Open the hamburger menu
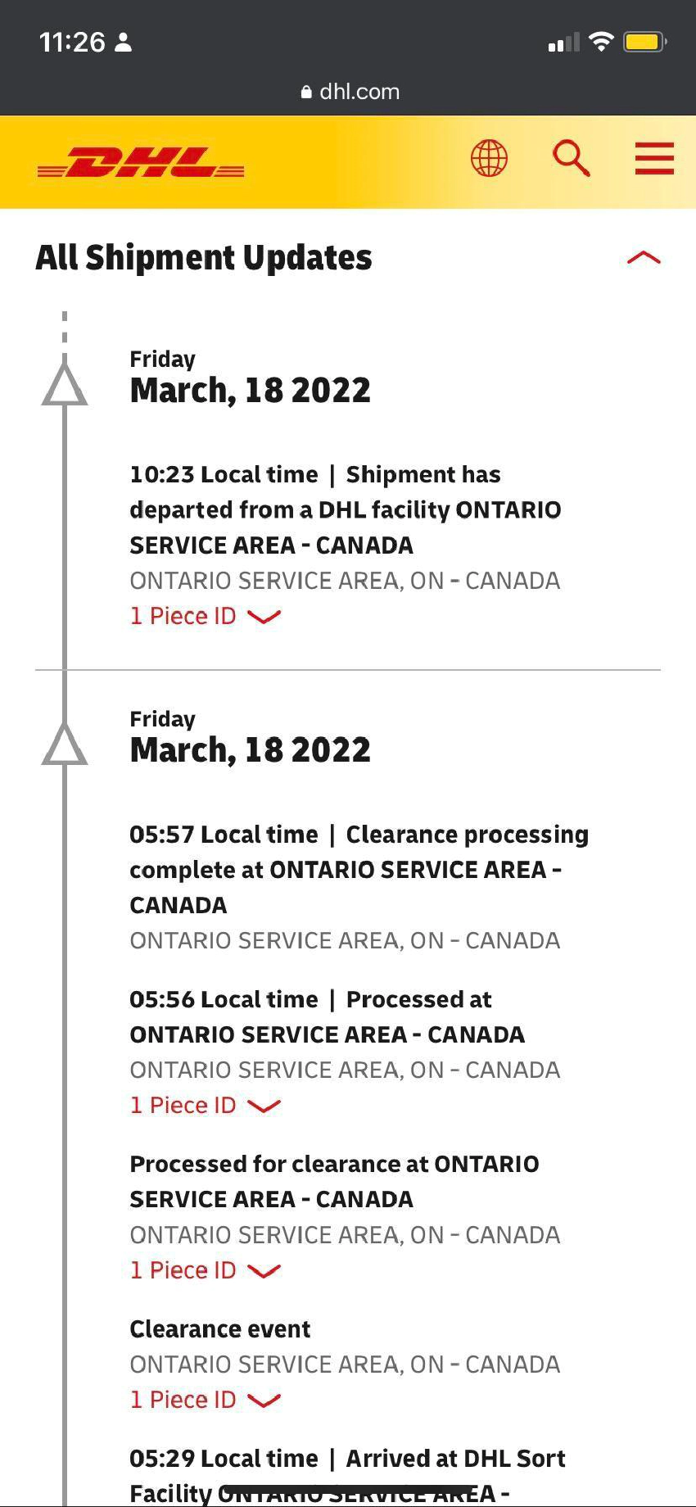This screenshot has width=696, height=1507. tap(654, 158)
